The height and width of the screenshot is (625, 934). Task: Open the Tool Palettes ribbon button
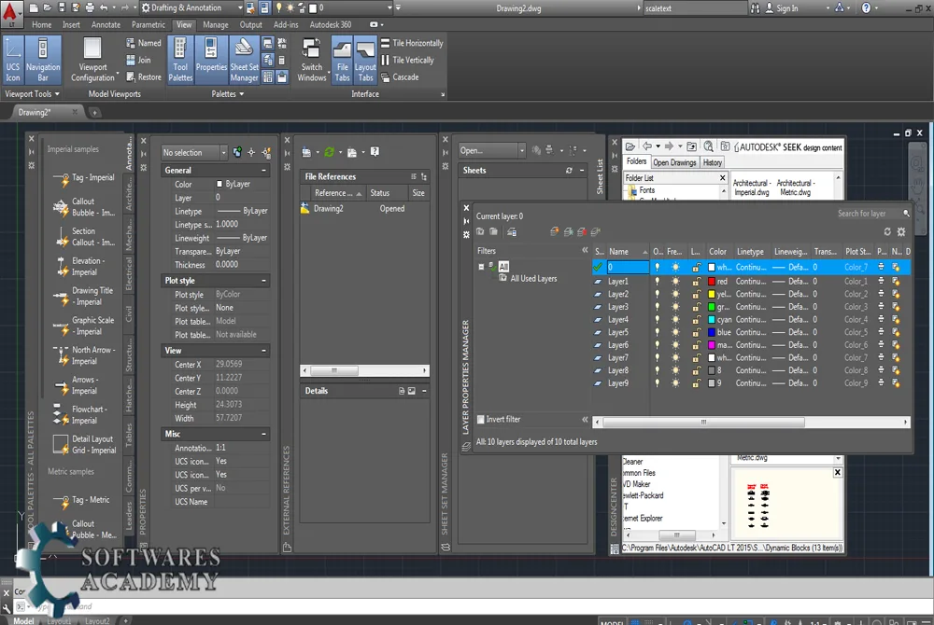pos(180,59)
